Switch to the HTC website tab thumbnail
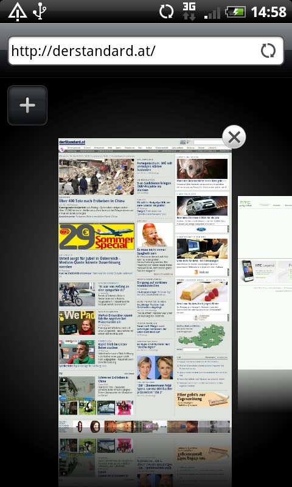Viewport: 292px width, 487px height. pyautogui.click(x=265, y=281)
